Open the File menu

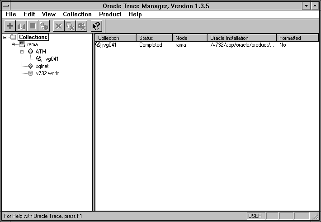[11, 14]
